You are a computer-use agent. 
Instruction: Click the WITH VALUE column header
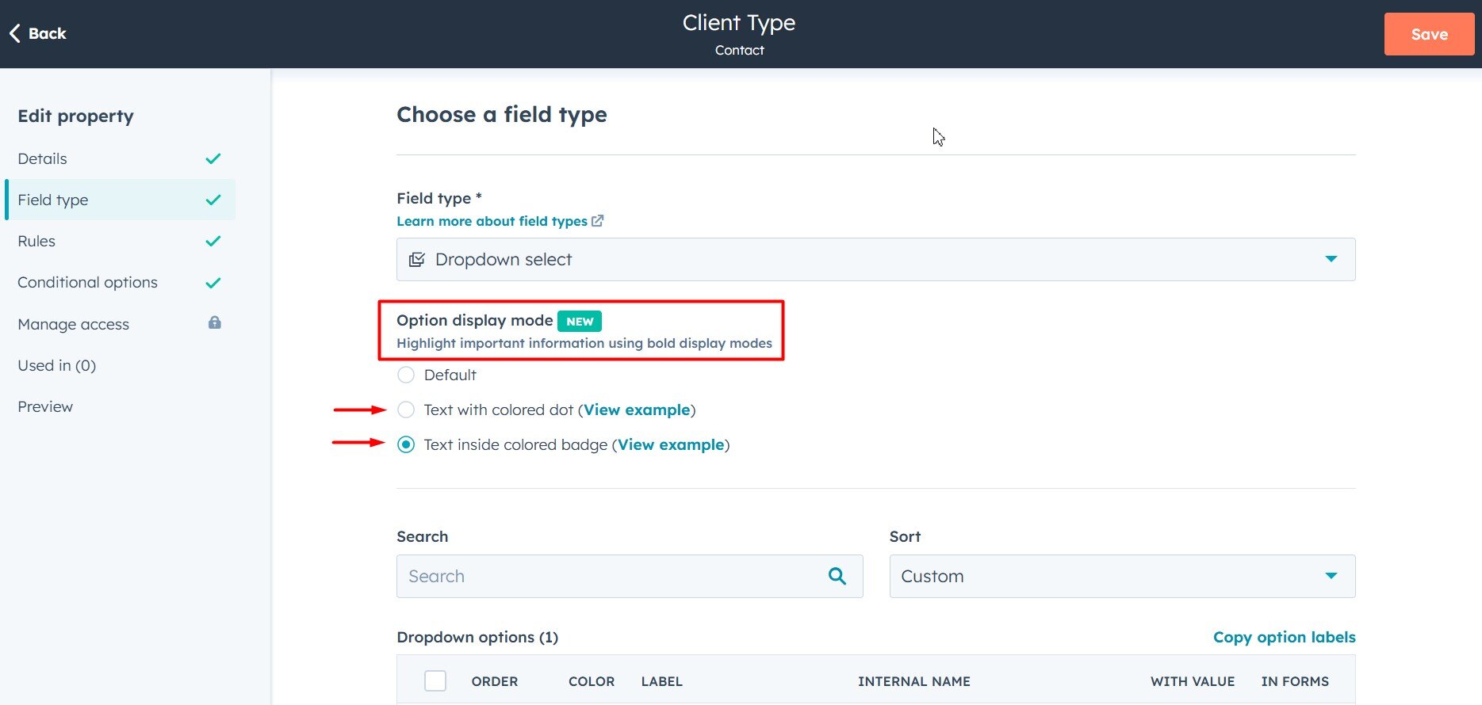pyautogui.click(x=1193, y=681)
